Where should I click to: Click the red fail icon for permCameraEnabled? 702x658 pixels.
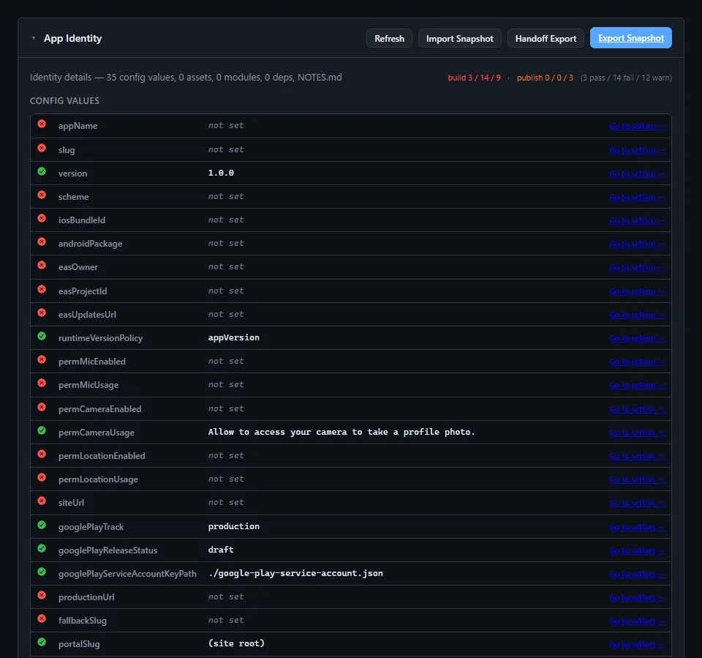(42, 407)
